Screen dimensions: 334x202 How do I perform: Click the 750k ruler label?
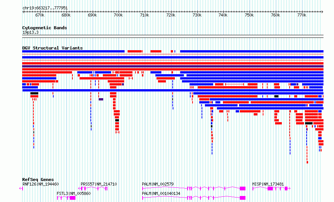tap(249, 15)
